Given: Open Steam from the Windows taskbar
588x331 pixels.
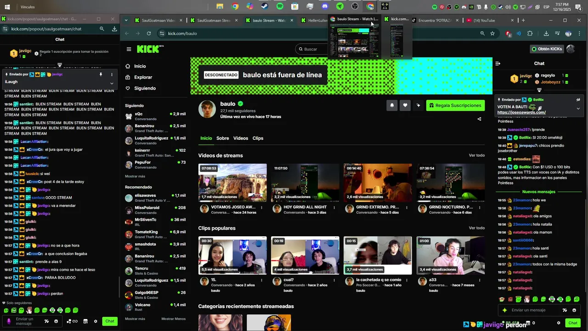Looking at the screenshot, I should (x=265, y=6).
